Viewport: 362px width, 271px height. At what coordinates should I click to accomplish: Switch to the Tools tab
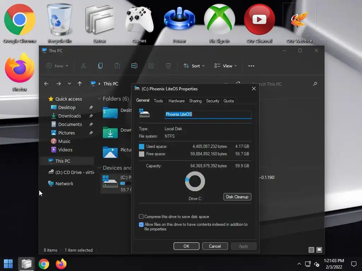(x=158, y=101)
